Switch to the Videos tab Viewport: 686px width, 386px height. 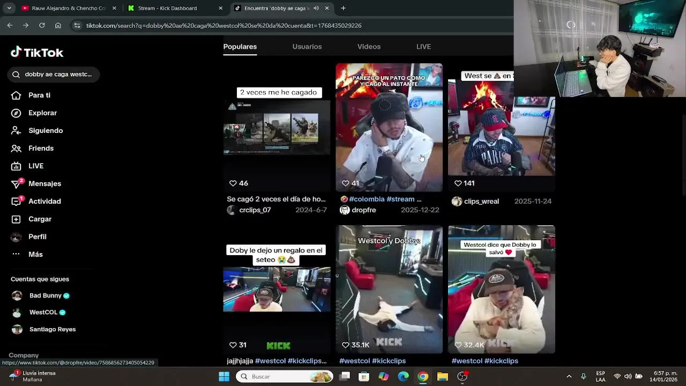coord(369,47)
